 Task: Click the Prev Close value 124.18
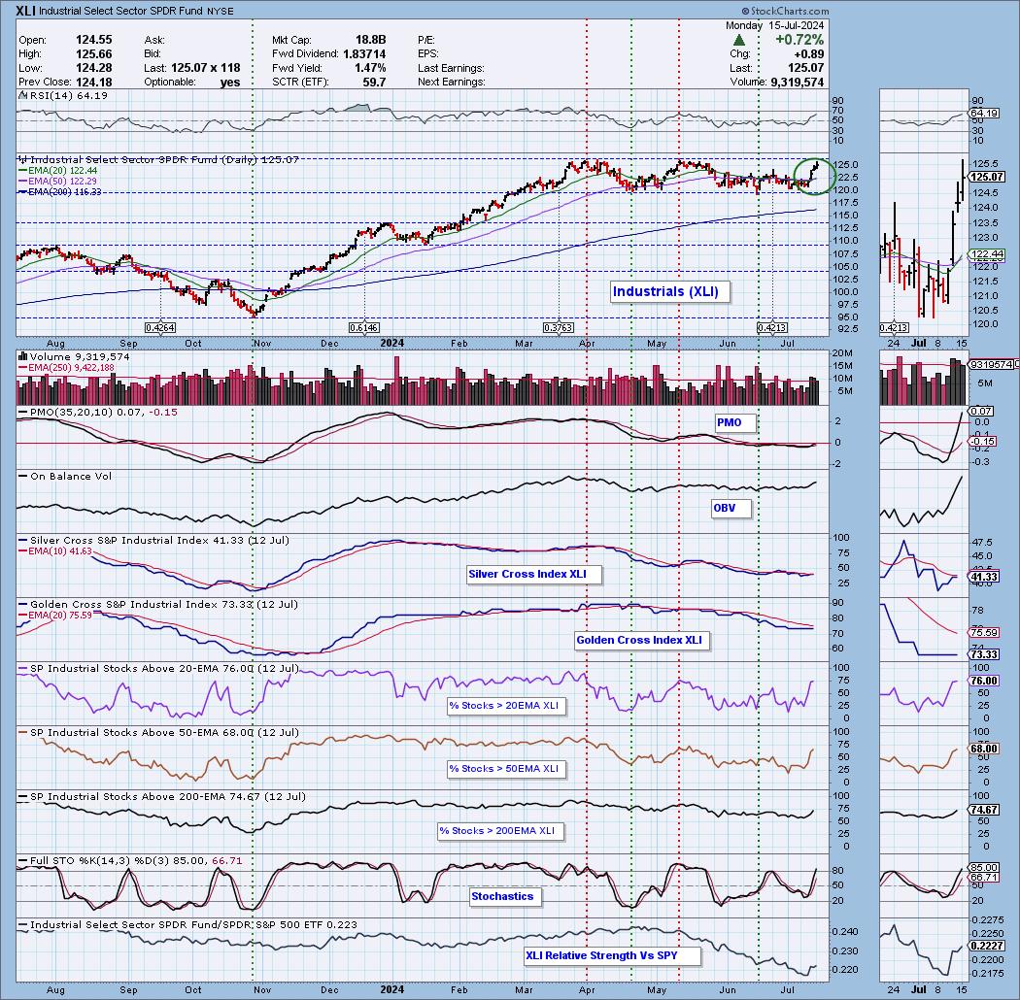pos(93,82)
